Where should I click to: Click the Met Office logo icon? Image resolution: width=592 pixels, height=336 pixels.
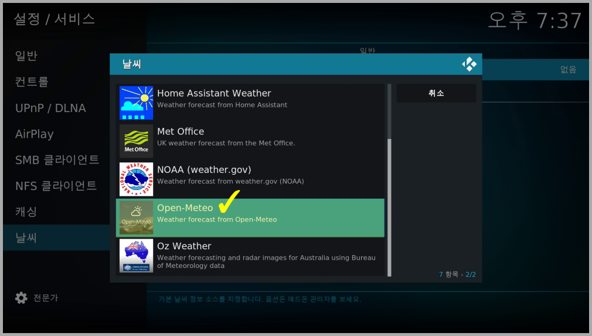(x=137, y=141)
